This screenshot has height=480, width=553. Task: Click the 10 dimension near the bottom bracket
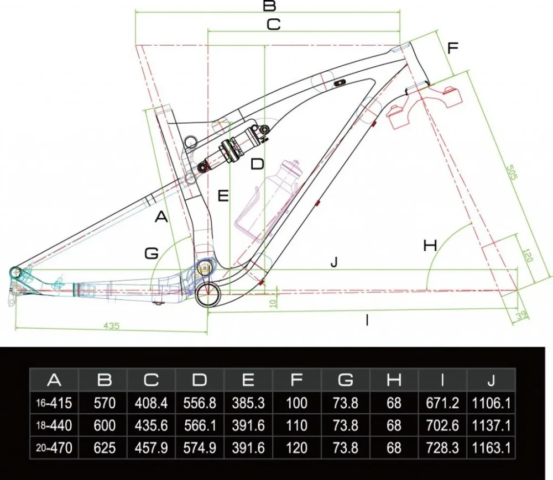(x=273, y=304)
